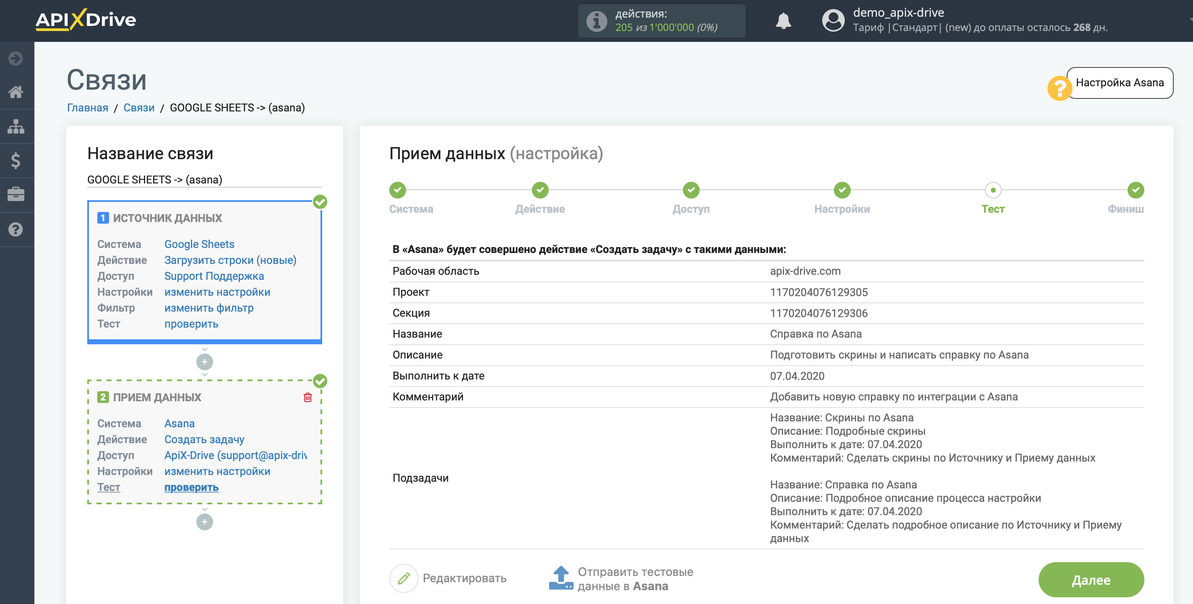
Task: Open the connections sitemap icon in sidebar
Action: [x=16, y=126]
